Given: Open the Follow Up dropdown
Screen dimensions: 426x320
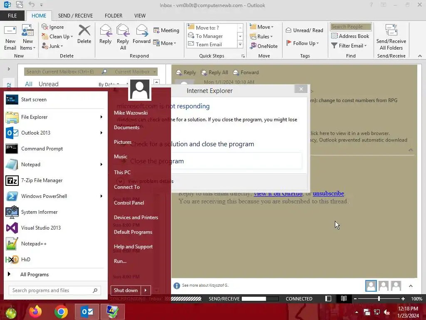Looking at the screenshot, I should 302,43.
